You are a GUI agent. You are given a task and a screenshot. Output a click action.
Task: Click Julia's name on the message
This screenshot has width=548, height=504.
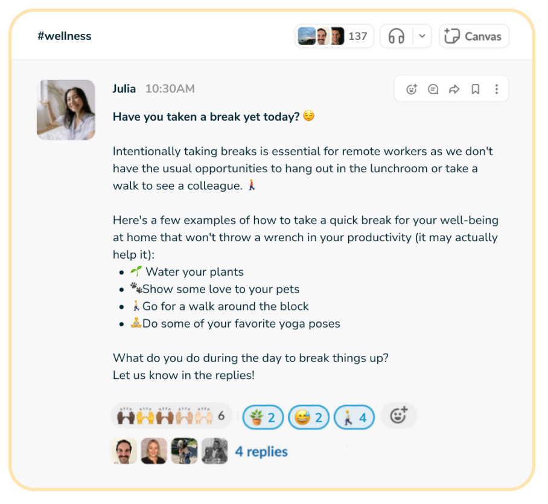point(126,89)
